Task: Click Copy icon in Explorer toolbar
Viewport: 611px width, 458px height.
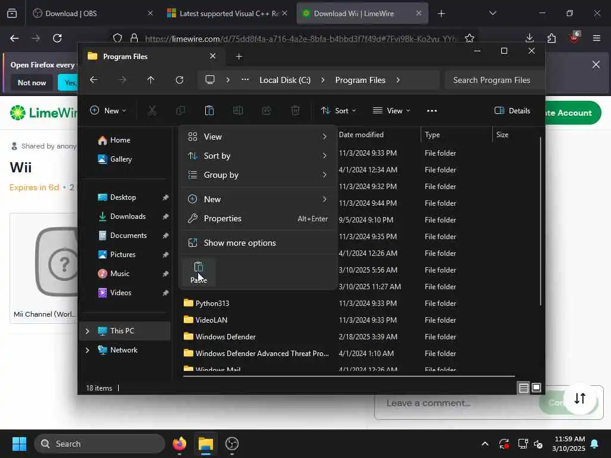Action: point(180,110)
